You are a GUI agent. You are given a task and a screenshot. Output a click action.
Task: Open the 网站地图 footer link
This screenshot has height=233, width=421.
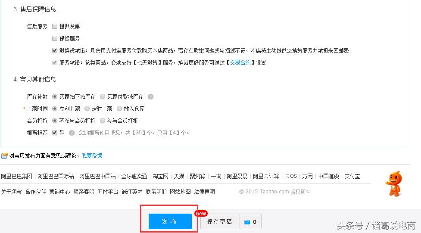(181, 192)
